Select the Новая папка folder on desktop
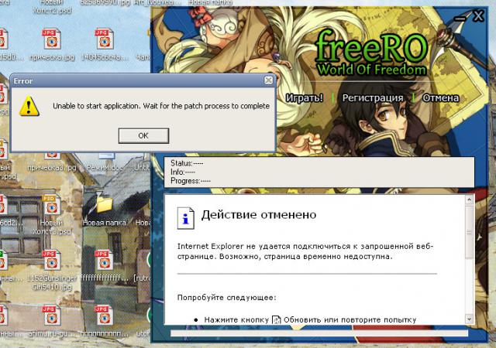The image size is (496, 348). [x=104, y=212]
